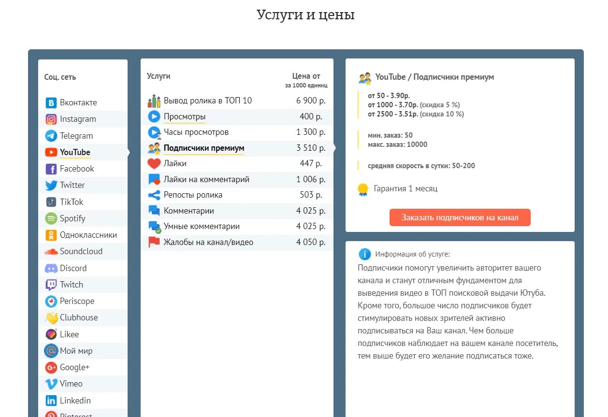The width and height of the screenshot is (608, 417).
Task: Click средняя скорость в сутки: 50-200 text
Action: [421, 166]
